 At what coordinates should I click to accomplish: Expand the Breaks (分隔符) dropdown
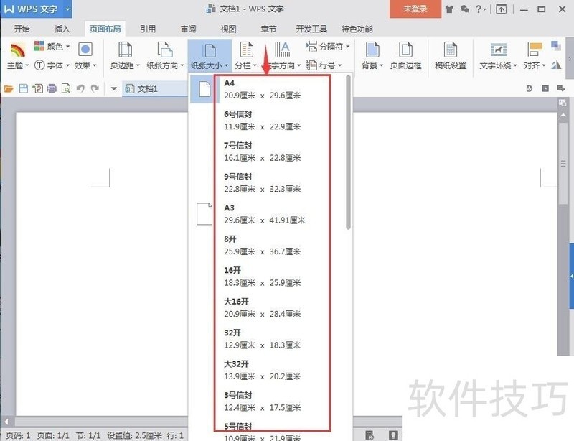329,47
